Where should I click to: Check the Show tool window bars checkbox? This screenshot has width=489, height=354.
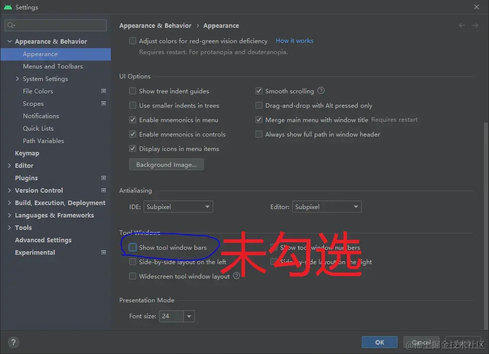click(x=133, y=247)
